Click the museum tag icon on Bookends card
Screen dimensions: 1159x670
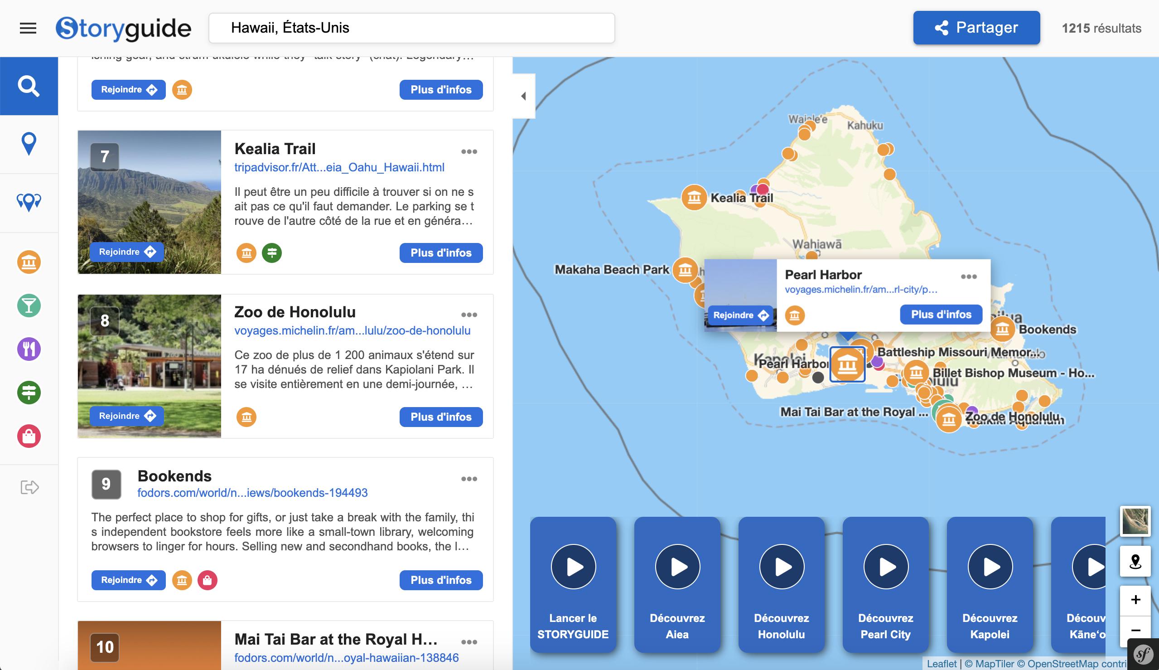click(182, 580)
